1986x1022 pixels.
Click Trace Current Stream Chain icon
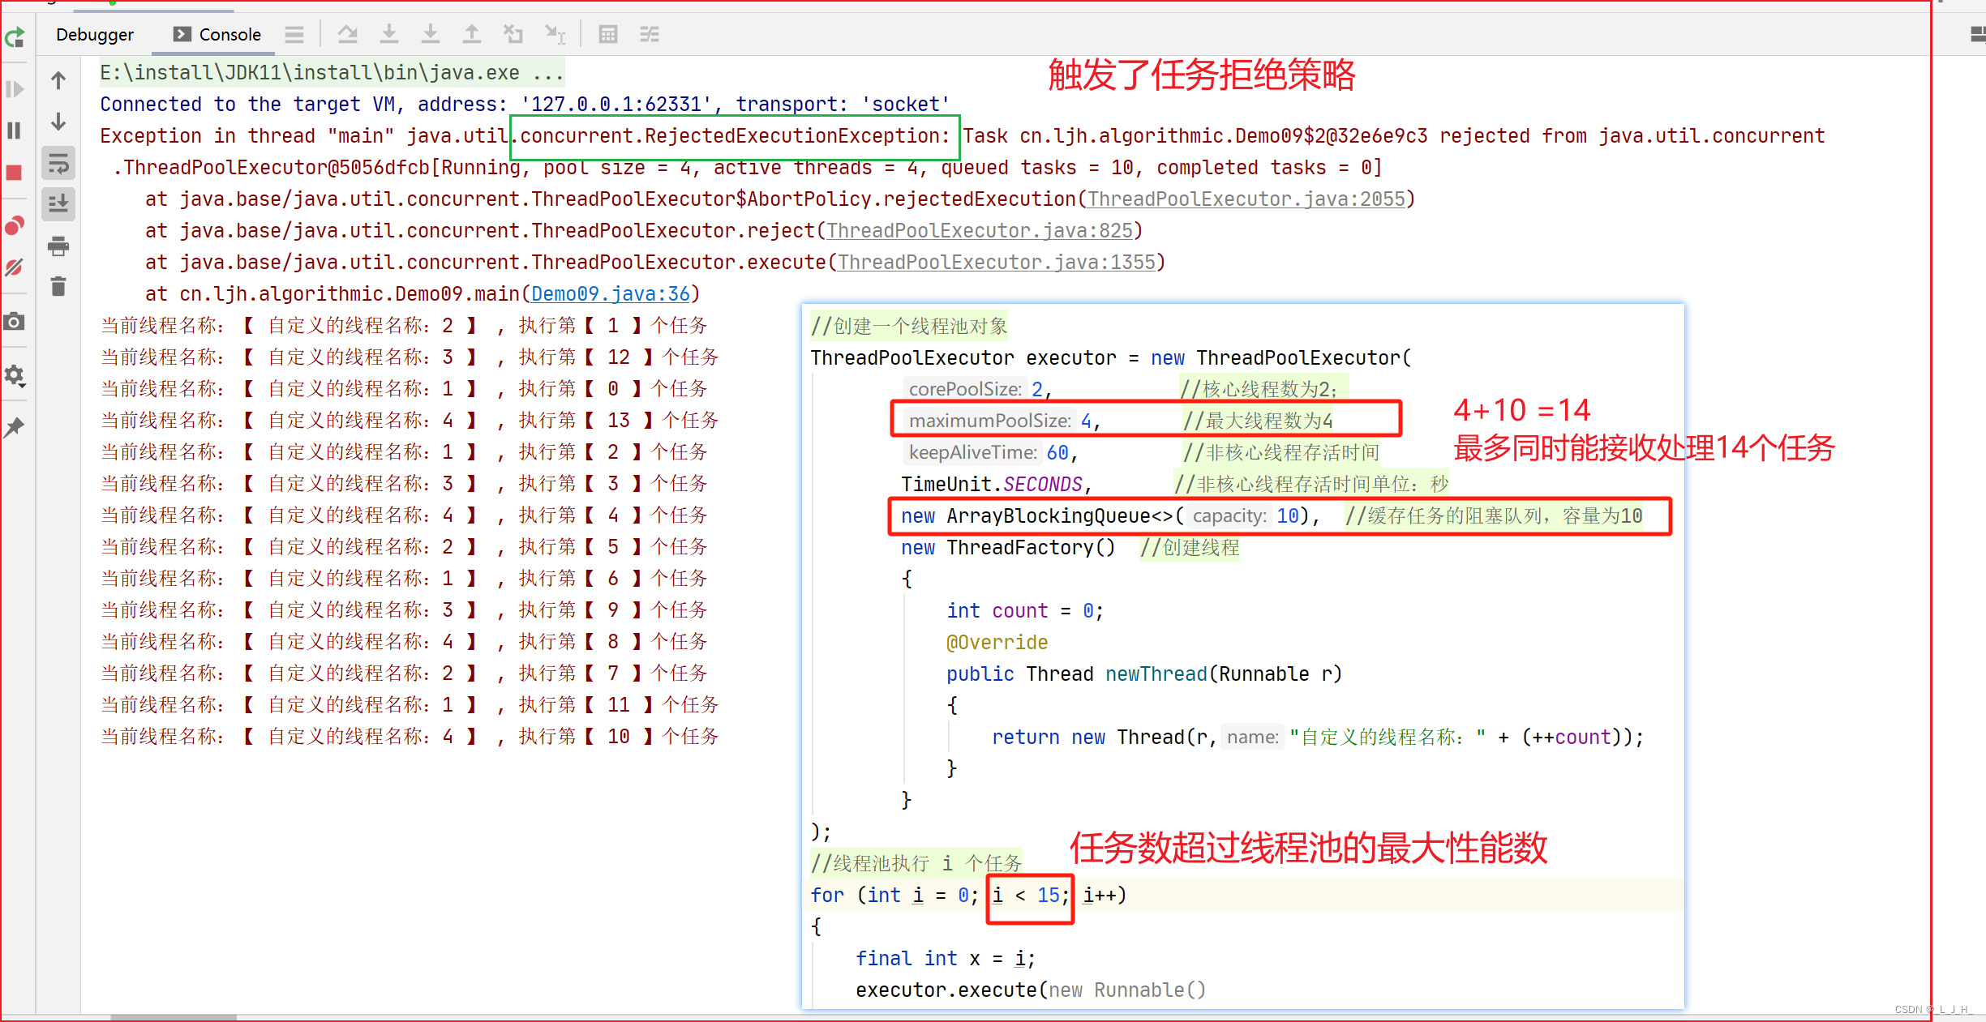point(650,34)
